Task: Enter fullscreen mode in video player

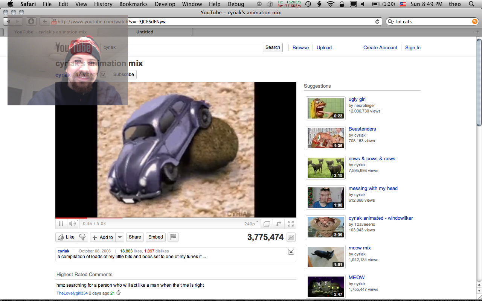Action: click(291, 223)
